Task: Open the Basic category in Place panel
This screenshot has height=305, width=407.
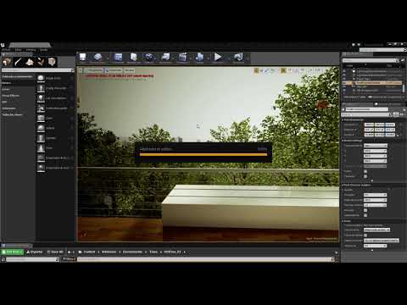Action: tap(18, 83)
